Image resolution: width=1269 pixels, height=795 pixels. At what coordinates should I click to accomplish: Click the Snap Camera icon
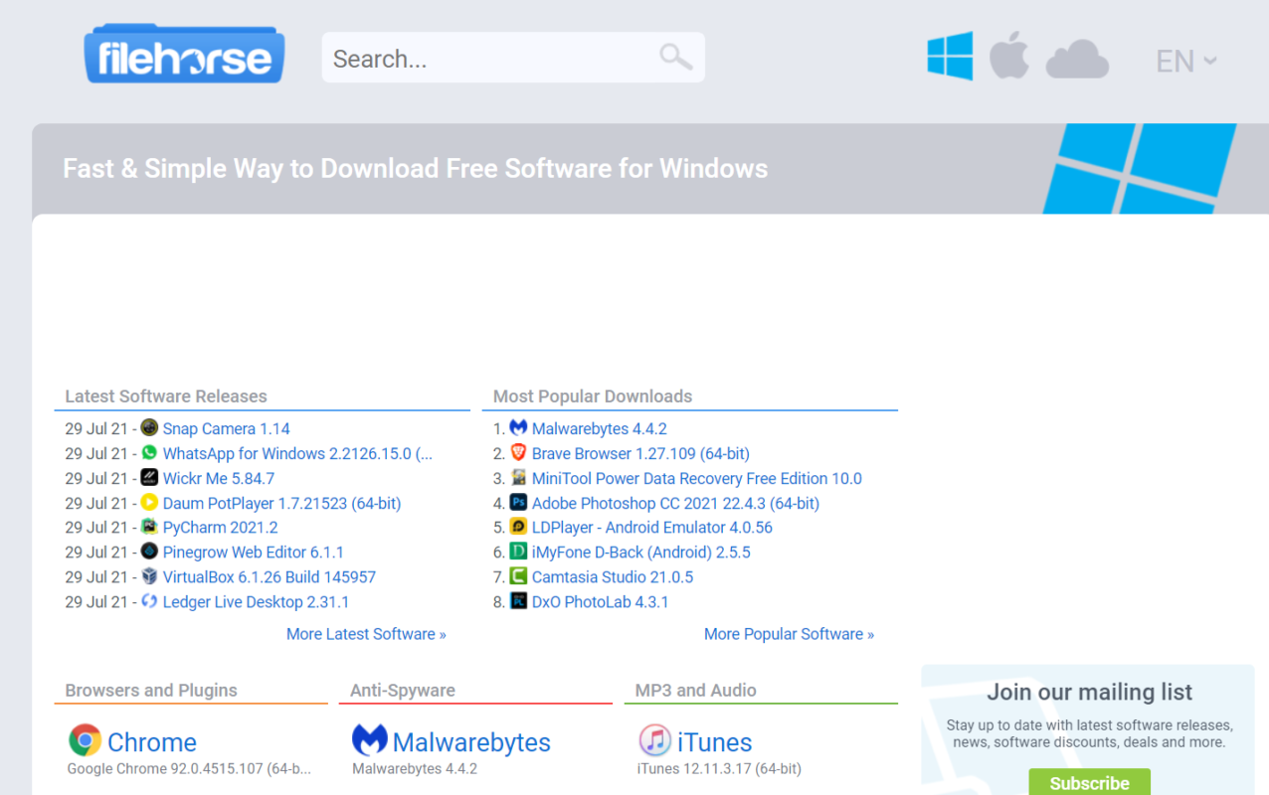(149, 428)
